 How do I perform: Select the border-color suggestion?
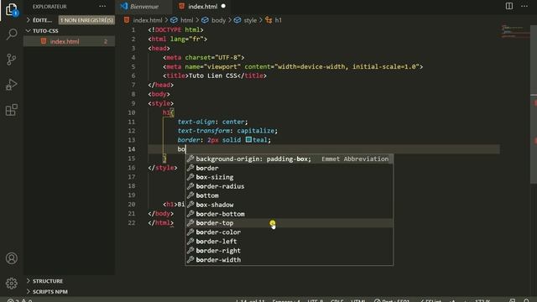click(x=289, y=232)
